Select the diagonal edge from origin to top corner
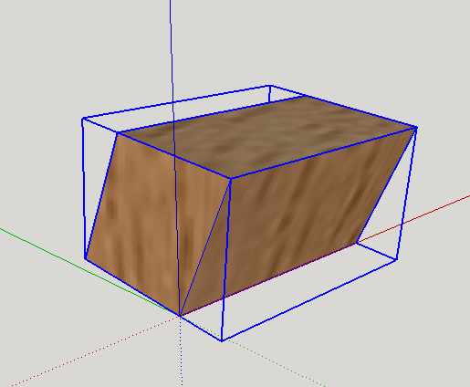 [x=205, y=247]
